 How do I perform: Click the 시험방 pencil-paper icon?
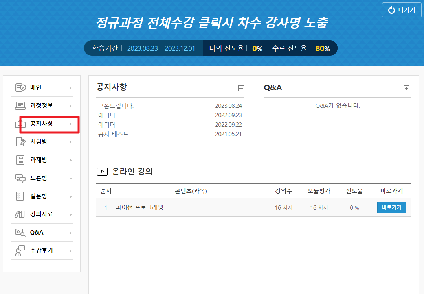click(20, 142)
